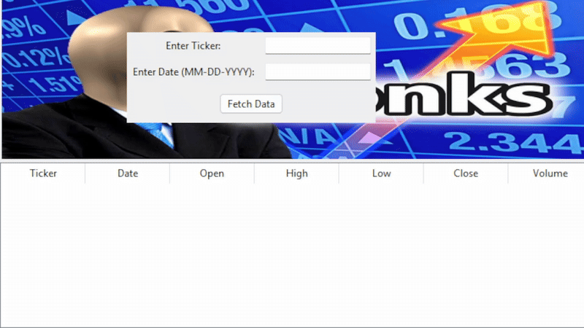Select the Date column header
The height and width of the screenshot is (328, 584).
127,173
